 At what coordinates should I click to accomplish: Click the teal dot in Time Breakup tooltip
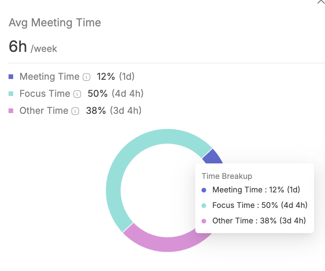point(204,206)
